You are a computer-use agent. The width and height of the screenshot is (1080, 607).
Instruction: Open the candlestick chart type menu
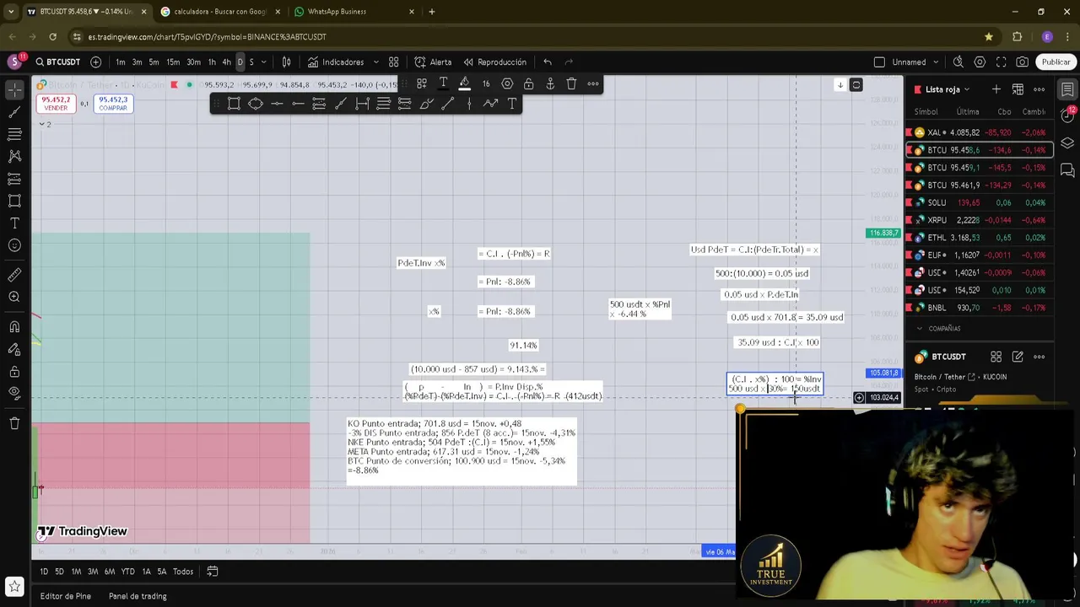click(286, 62)
